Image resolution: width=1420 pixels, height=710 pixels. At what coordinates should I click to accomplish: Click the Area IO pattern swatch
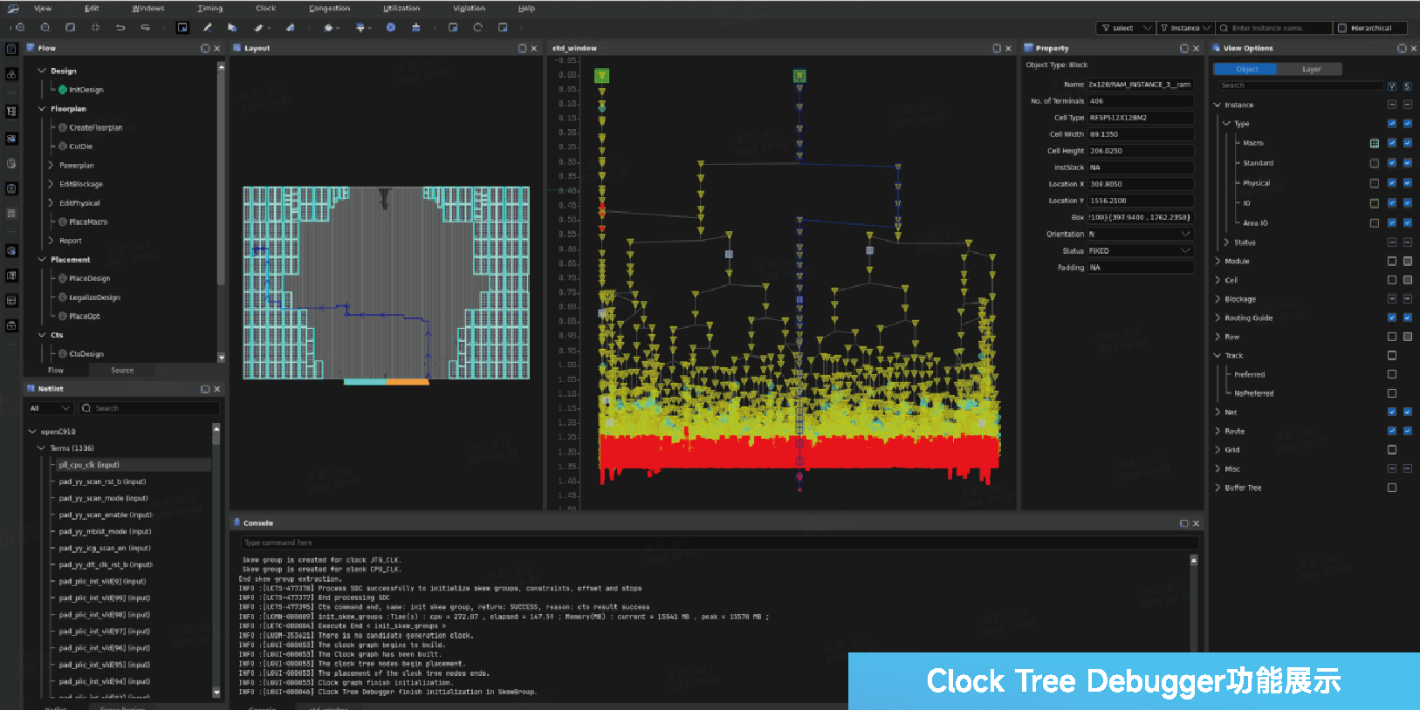click(x=1375, y=223)
